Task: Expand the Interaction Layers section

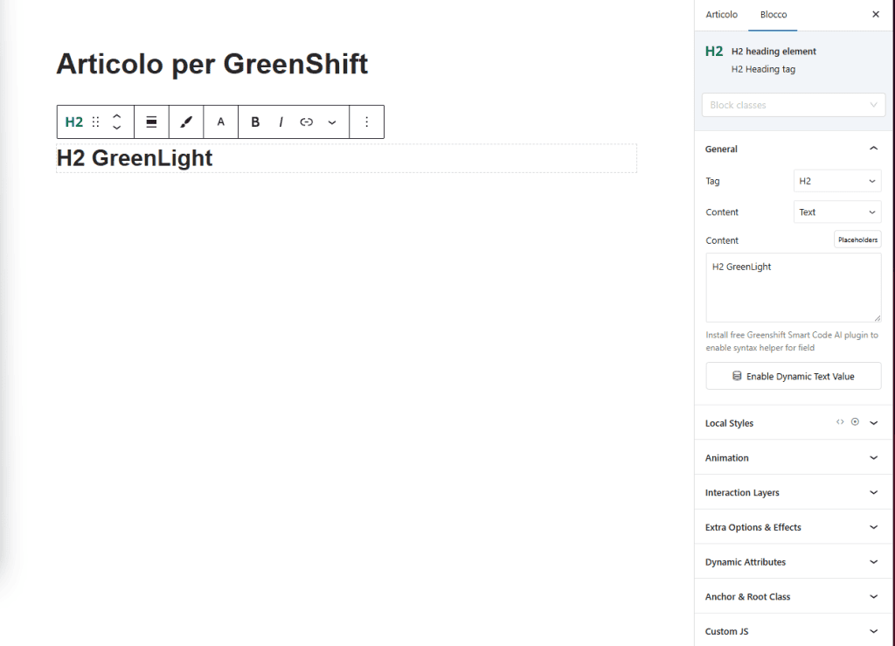Action: coord(794,492)
